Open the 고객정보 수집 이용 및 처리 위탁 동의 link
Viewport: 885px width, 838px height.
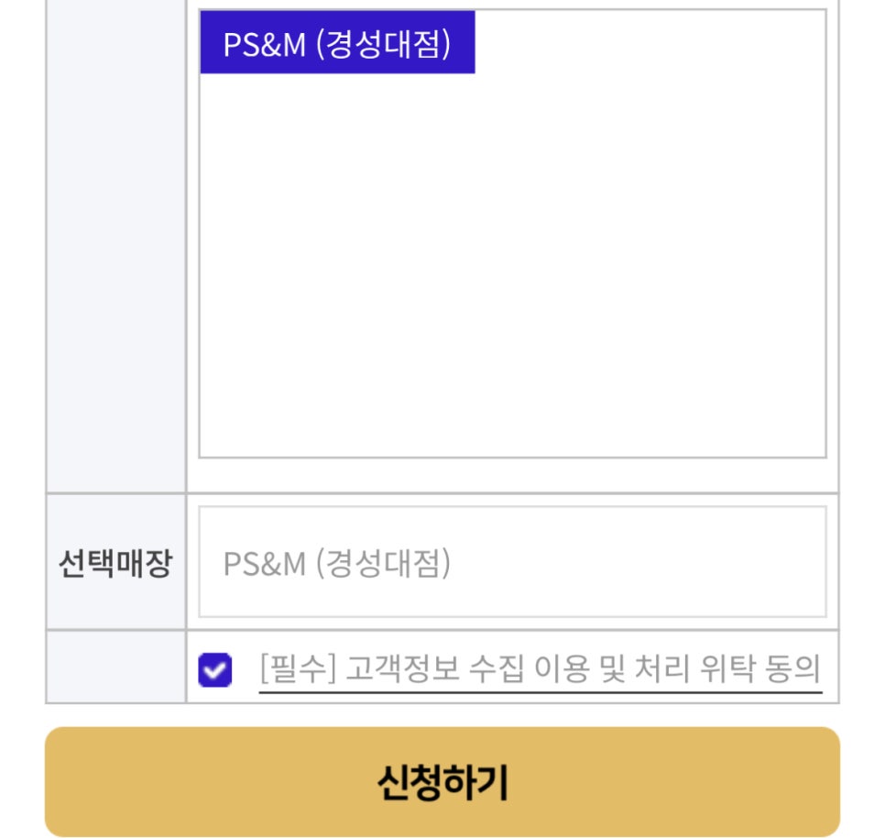coord(539,669)
